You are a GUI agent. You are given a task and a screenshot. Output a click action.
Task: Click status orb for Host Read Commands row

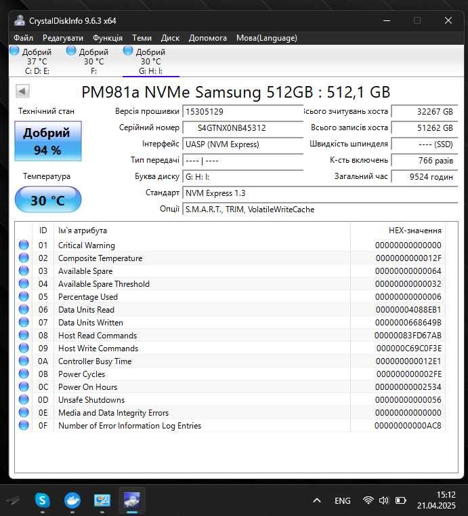24,335
